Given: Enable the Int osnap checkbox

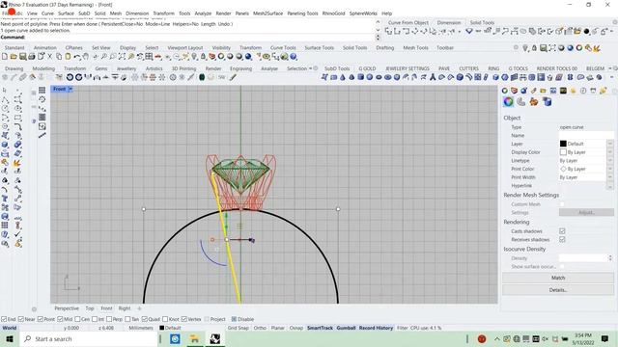Looking at the screenshot, I should pyautogui.click(x=95, y=319).
